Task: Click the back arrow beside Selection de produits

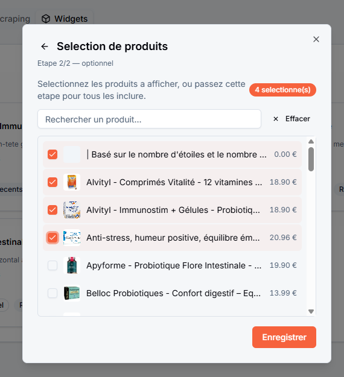Action: 45,46
